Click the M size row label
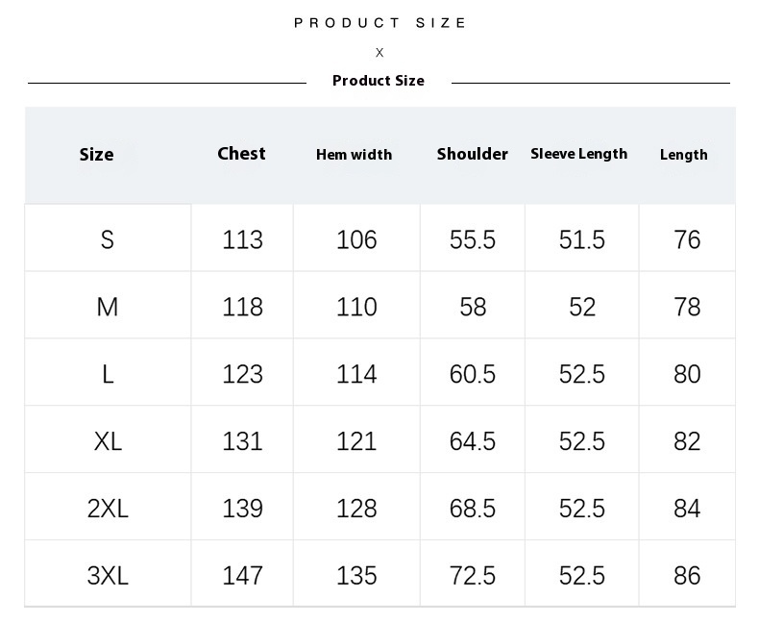This screenshot has height=624, width=759. [108, 307]
